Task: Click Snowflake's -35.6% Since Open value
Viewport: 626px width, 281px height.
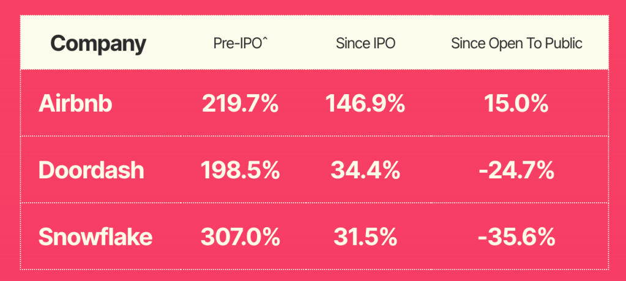Action: coord(516,236)
